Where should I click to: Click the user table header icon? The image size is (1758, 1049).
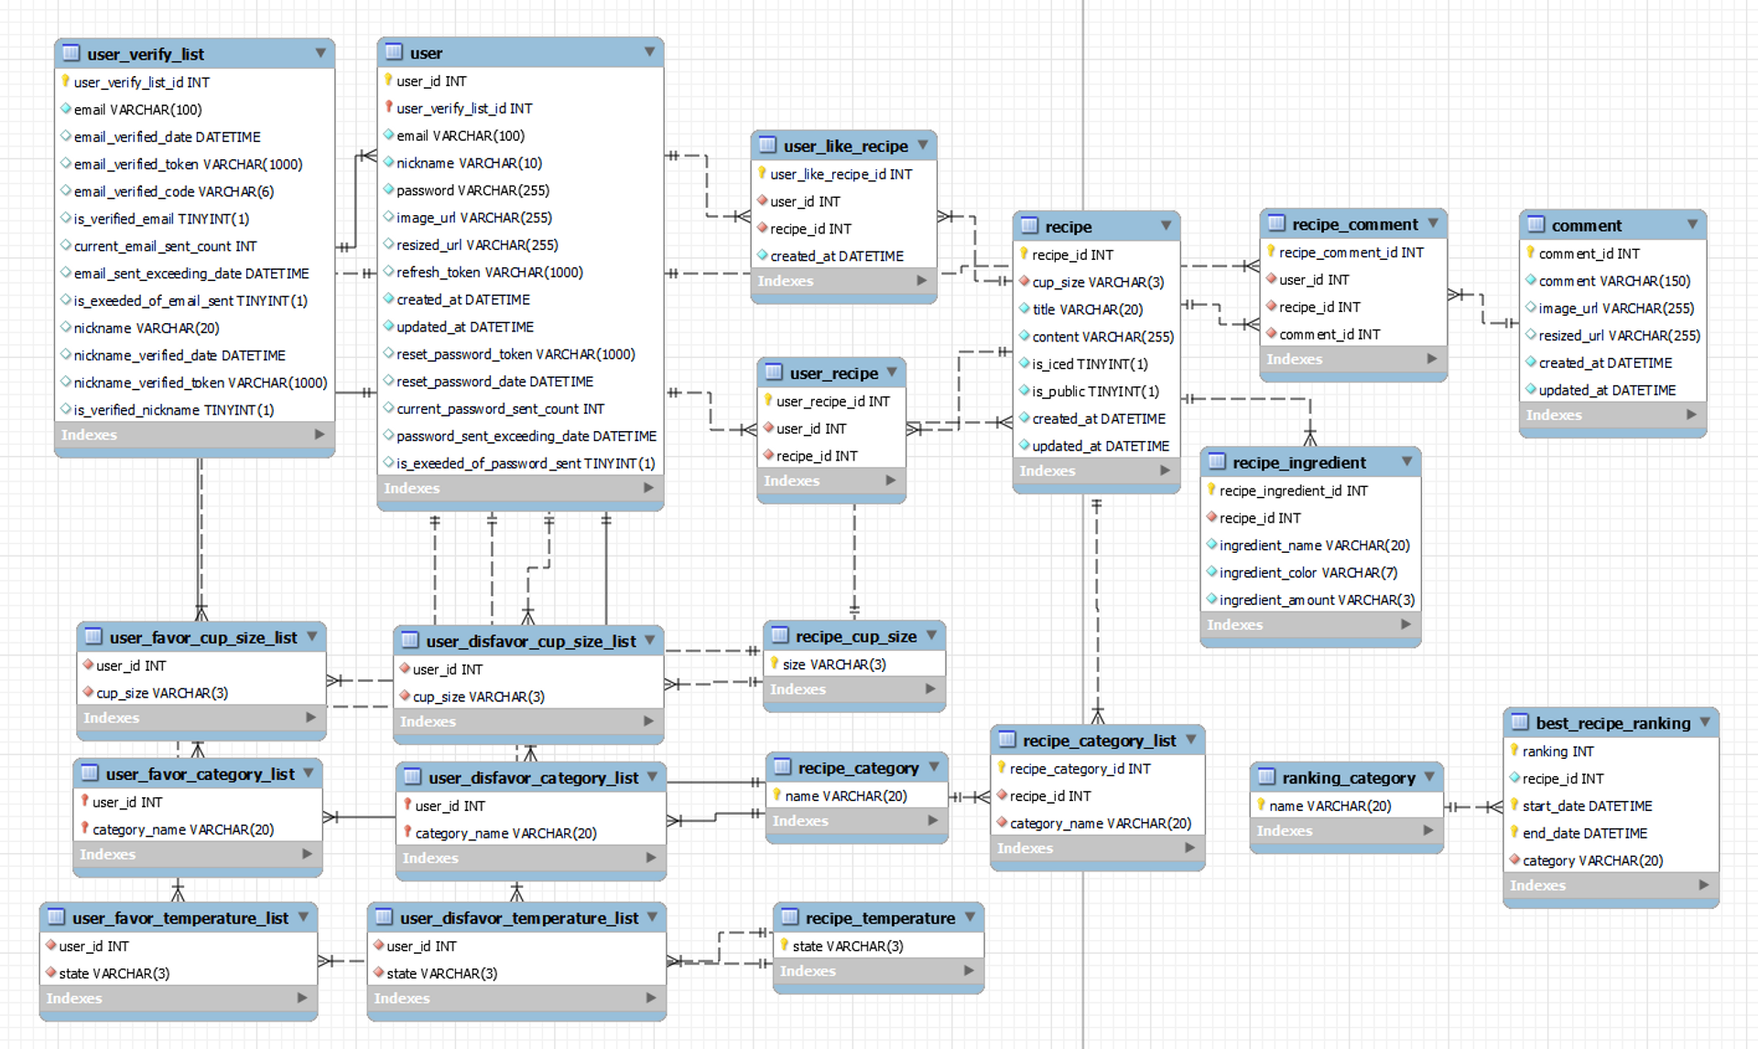[x=394, y=52]
